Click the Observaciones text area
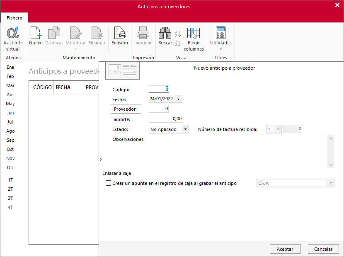Screen dimensions: 344x257 tap(238, 151)
